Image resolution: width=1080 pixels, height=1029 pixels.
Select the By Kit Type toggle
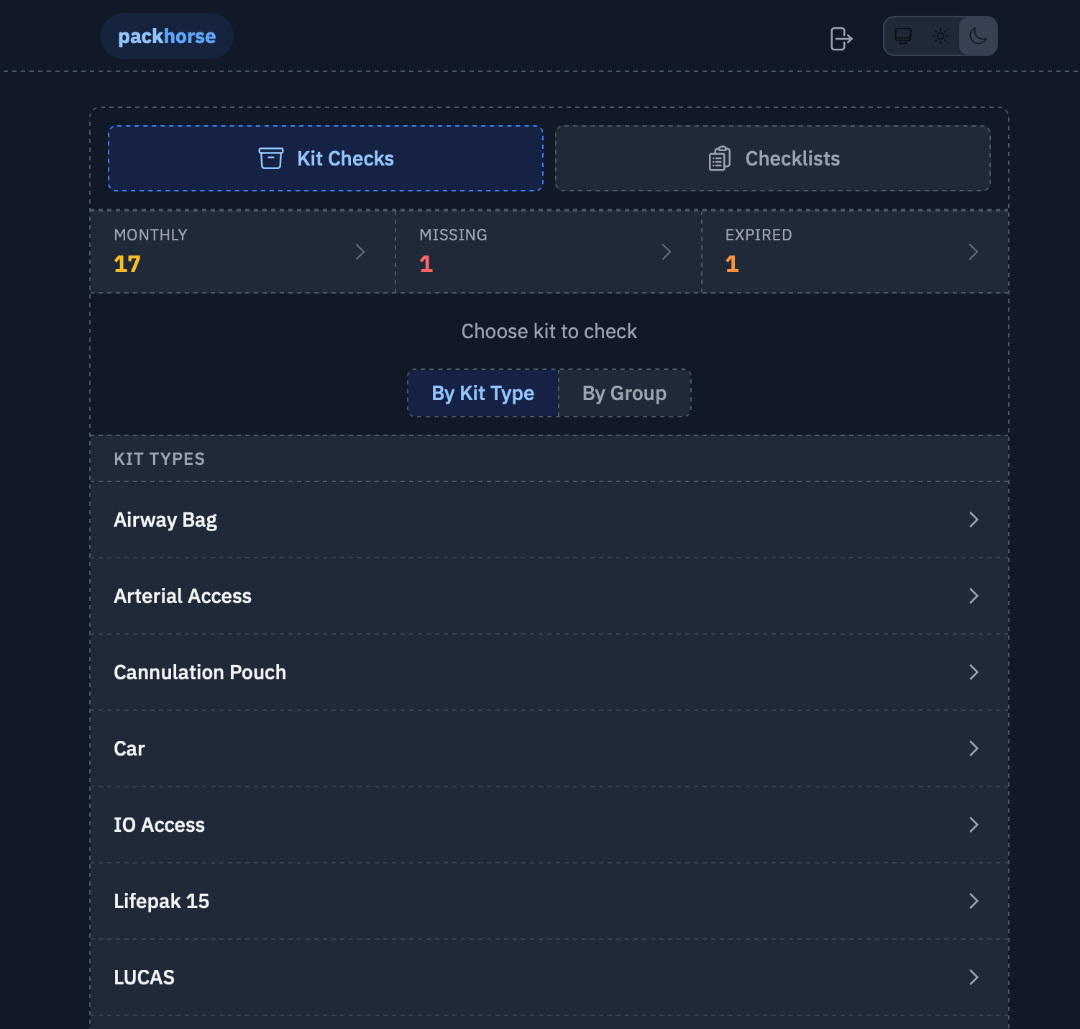482,393
